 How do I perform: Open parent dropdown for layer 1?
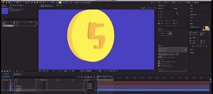90,82
